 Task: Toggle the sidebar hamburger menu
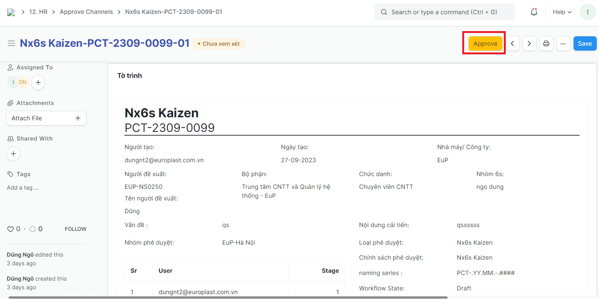point(11,43)
